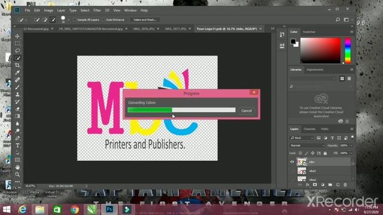383x215 pixels.
Task: Switch to the Adjustments tab
Action: [x=315, y=70]
